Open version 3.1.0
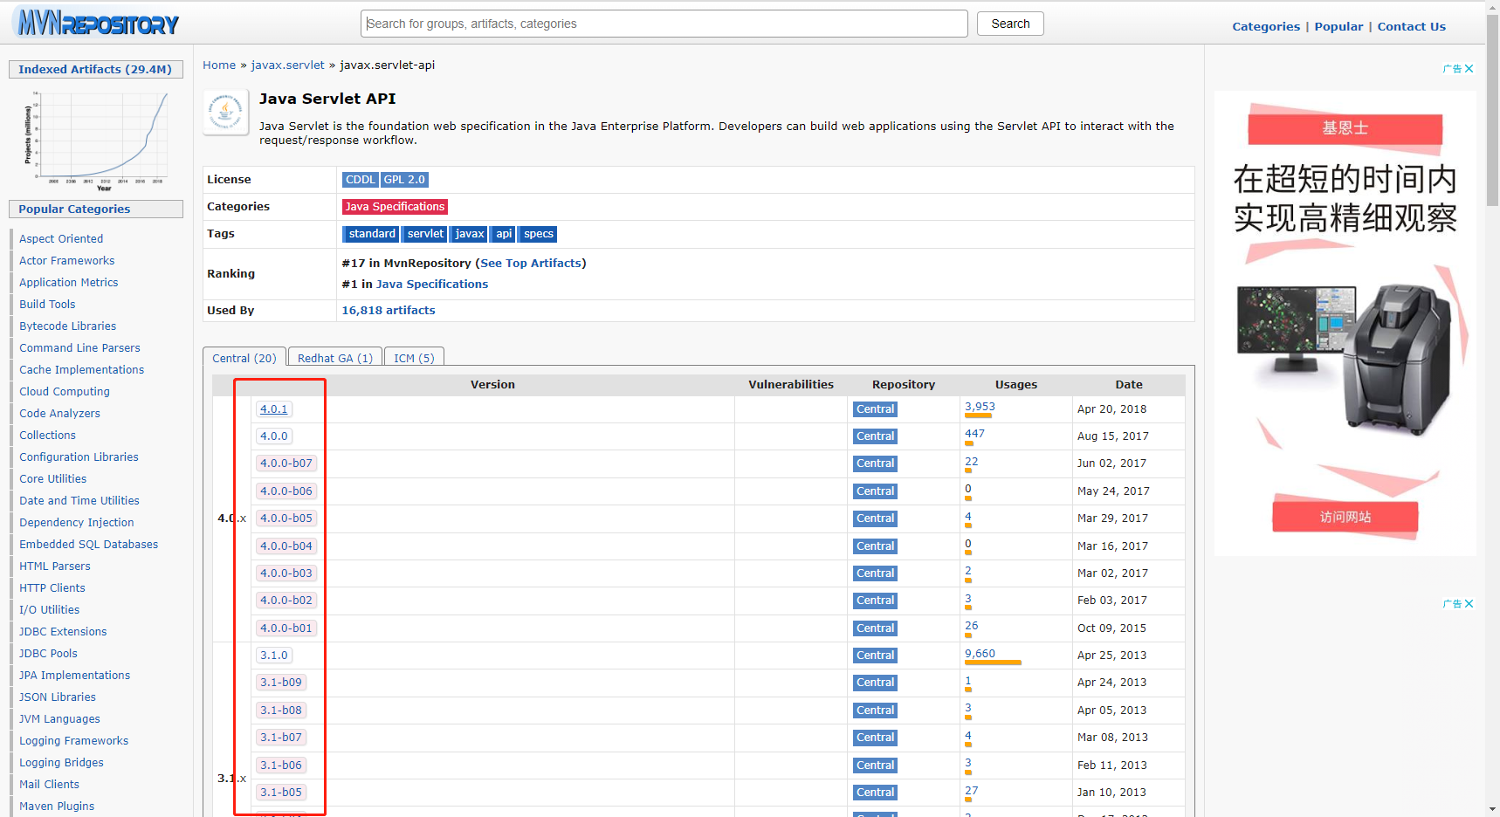The height and width of the screenshot is (817, 1500). 273,656
